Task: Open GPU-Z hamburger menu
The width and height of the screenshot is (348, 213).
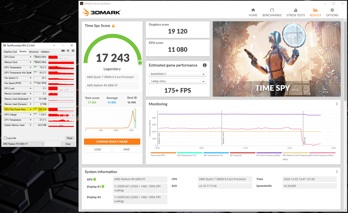Action: point(73,51)
